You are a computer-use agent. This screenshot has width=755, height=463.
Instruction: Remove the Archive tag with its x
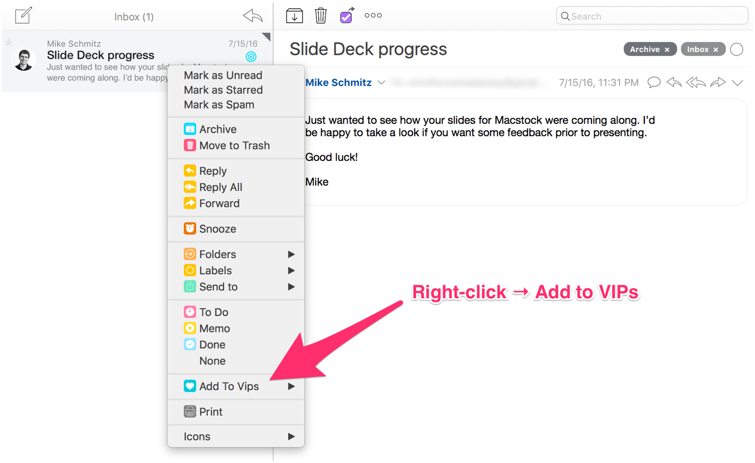pos(667,50)
